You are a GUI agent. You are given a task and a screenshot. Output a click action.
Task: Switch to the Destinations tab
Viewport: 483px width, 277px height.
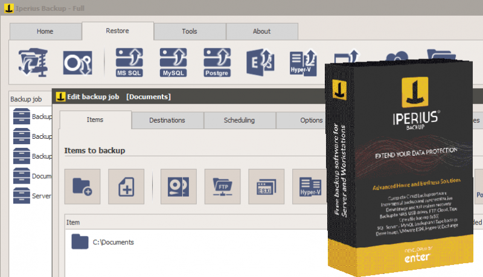pyautogui.click(x=167, y=120)
